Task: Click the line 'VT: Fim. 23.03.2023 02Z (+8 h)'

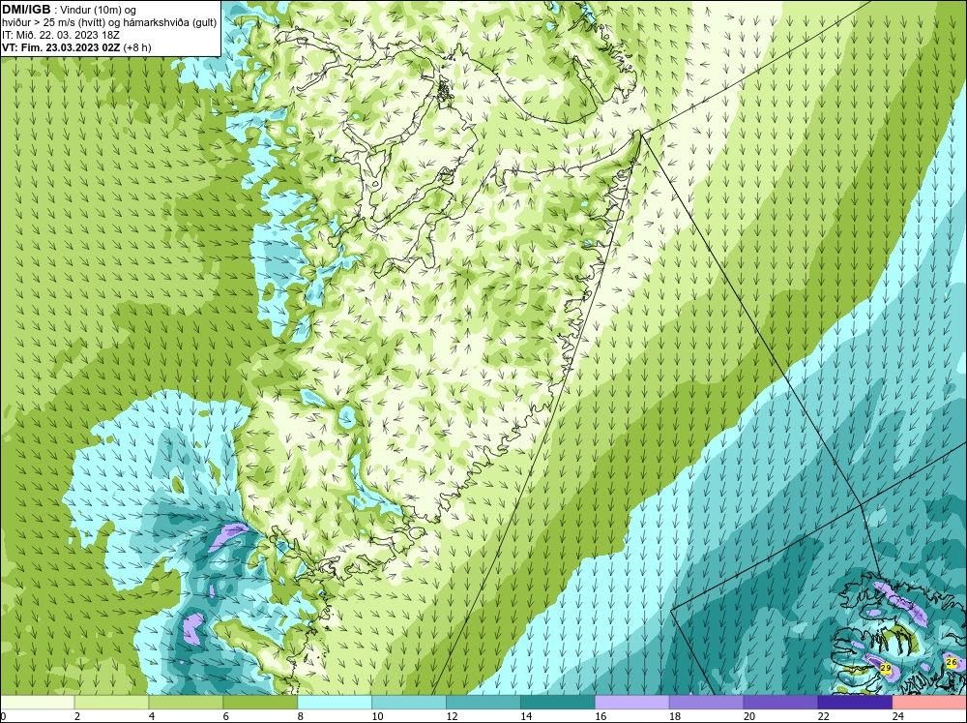Action: coord(76,47)
